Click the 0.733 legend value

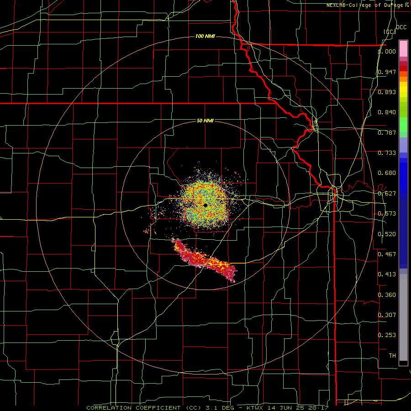(387, 153)
